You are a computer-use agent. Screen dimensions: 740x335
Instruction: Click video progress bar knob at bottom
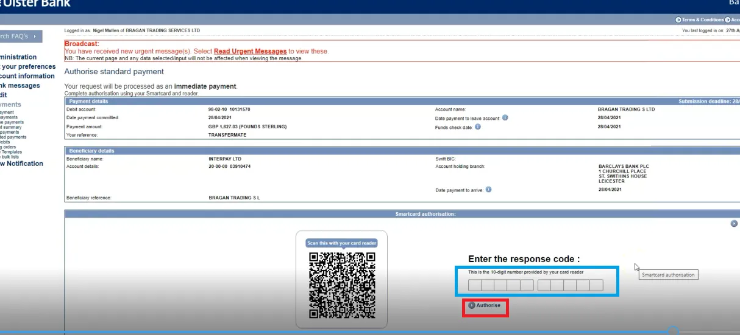pyautogui.click(x=672, y=332)
